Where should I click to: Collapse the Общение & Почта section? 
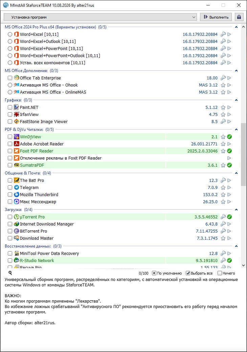(x=236, y=173)
